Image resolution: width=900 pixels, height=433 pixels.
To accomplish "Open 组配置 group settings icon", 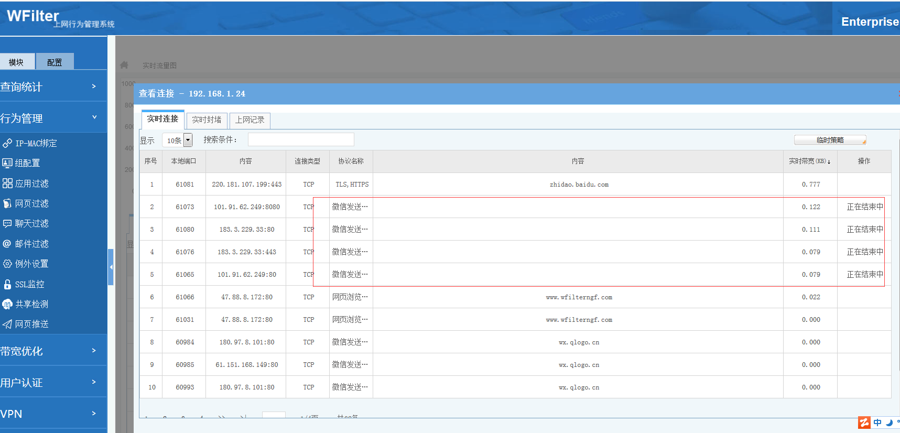I will [x=7, y=163].
